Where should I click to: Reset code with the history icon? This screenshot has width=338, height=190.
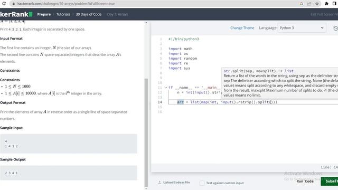[x=335, y=28]
